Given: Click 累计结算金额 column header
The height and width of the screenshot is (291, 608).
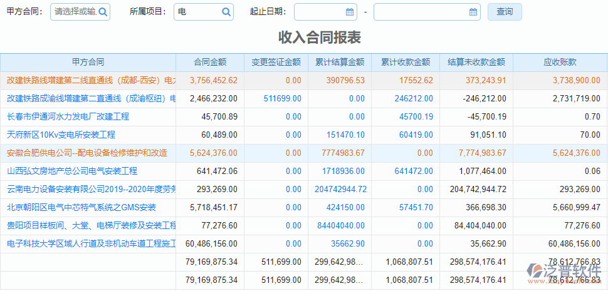Looking at the screenshot, I should click(340, 63).
